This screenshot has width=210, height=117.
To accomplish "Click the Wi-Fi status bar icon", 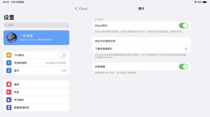I will [196, 2].
